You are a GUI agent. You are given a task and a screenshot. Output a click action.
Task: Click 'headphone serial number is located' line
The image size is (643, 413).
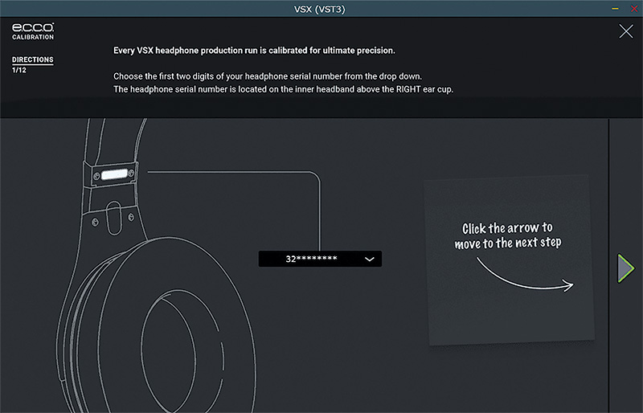[284, 89]
